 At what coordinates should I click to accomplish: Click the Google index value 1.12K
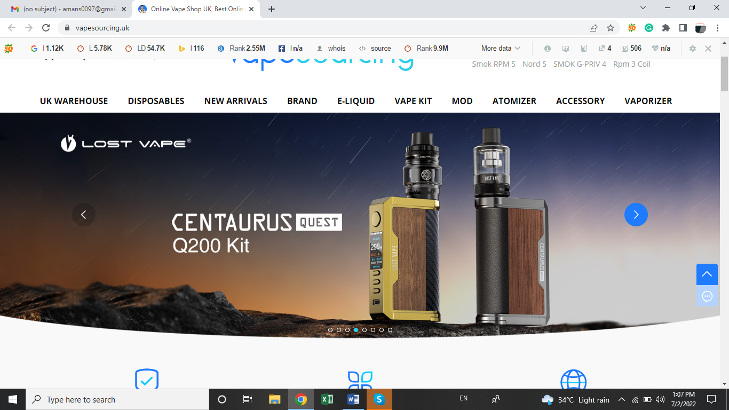(x=54, y=48)
